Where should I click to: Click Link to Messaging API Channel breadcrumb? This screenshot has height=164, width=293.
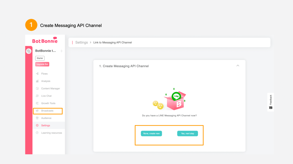(113, 42)
